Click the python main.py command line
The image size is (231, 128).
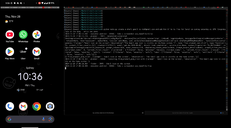click(x=145, y=30)
